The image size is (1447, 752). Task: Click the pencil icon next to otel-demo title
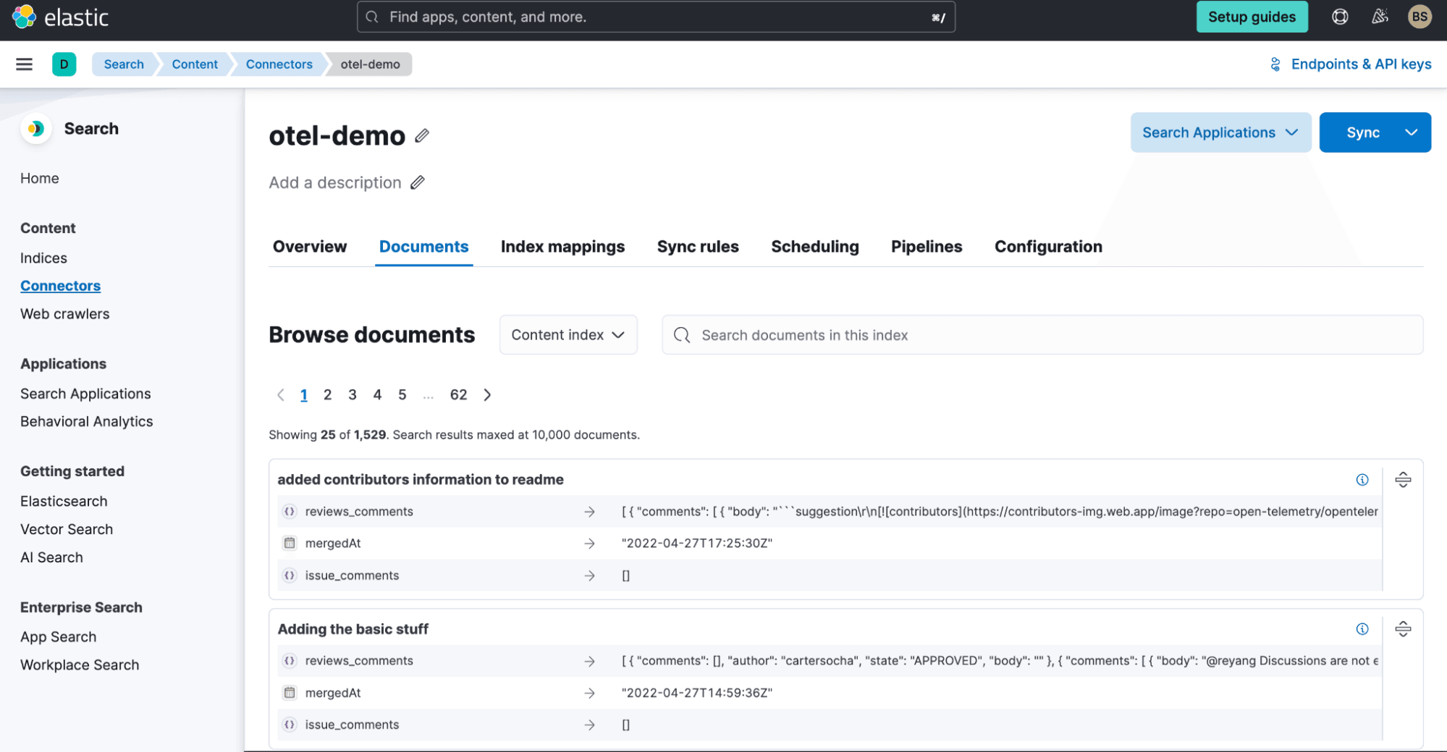(x=422, y=135)
